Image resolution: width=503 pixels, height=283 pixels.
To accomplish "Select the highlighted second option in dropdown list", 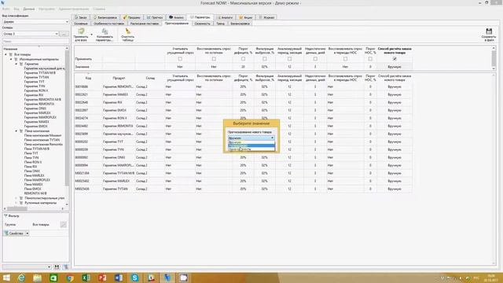I will (x=251, y=145).
